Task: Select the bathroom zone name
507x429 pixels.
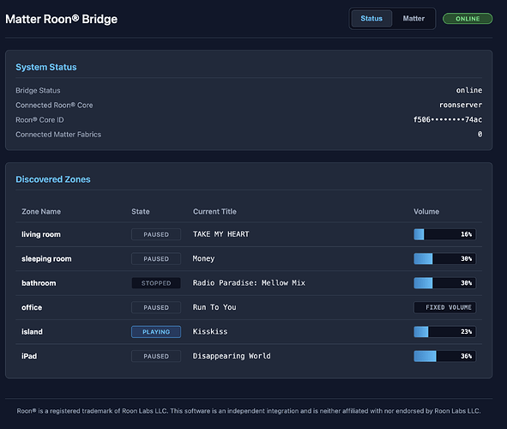Action: point(39,283)
